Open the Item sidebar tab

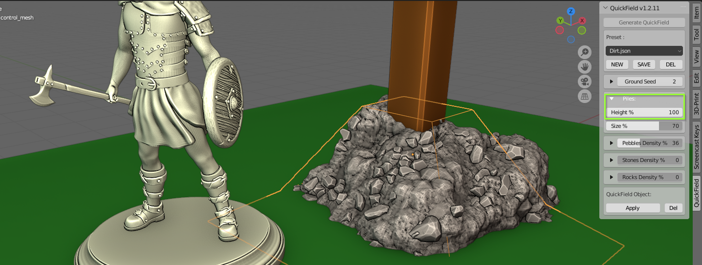point(697,13)
